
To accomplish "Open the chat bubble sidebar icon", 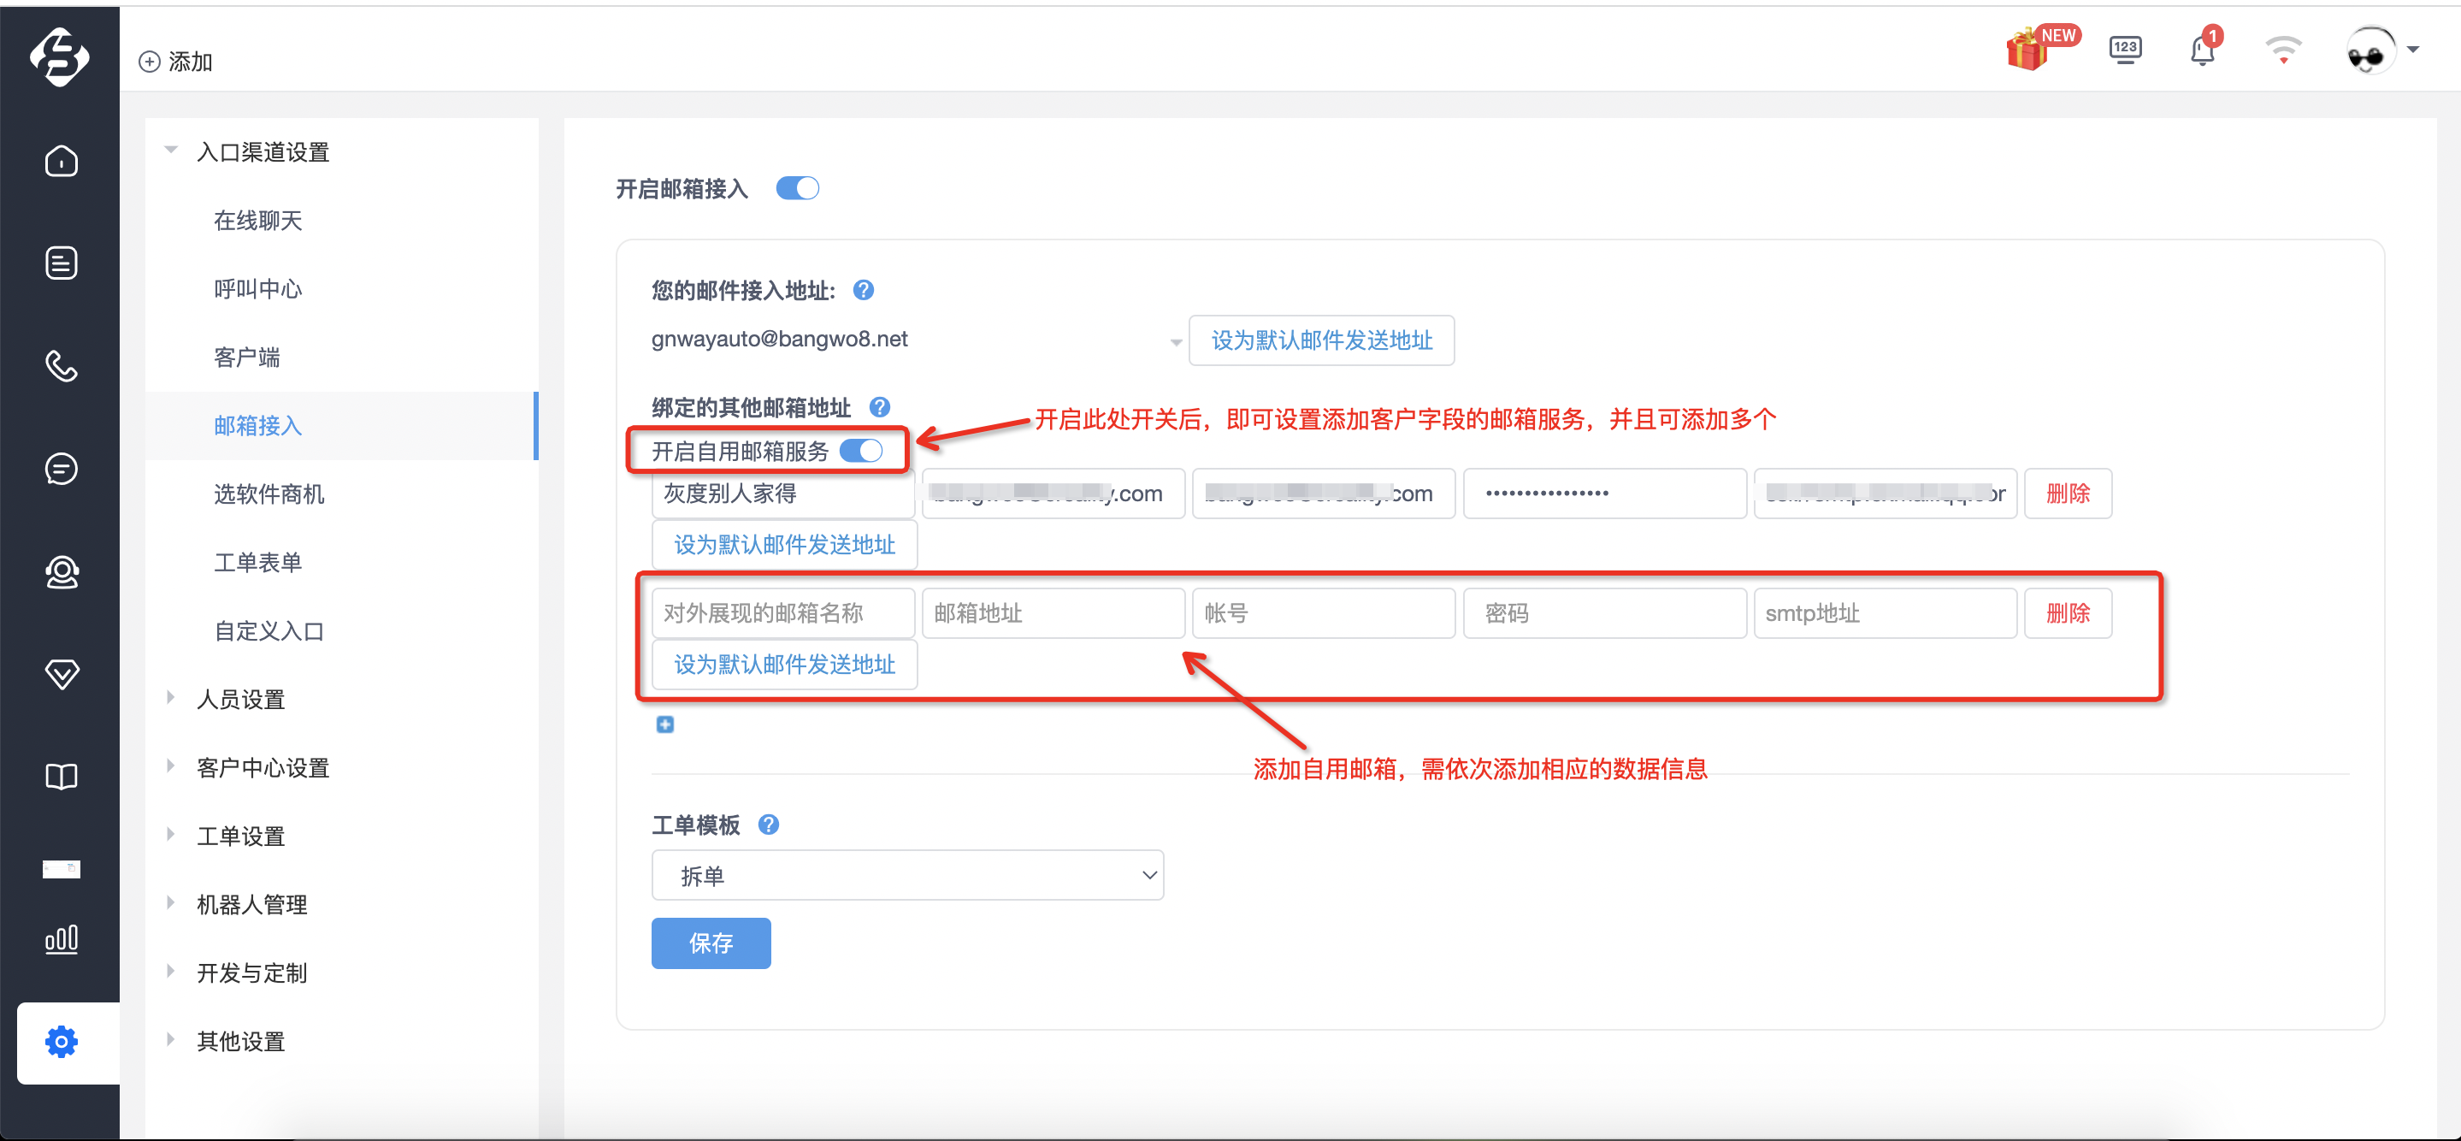I will (62, 468).
